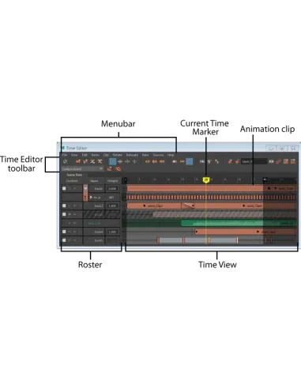301x389 pixels.
Task: Click the circular mute icon starting the toolbar
Action: pyautogui.click(x=66, y=161)
